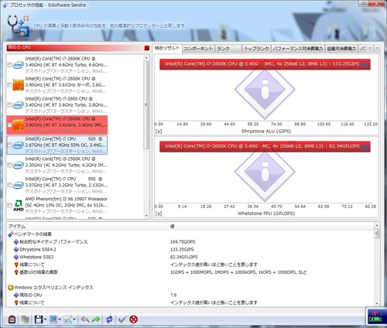387x328 pixels.
Task: Switch to コンポーネント tab
Action: 198,49
